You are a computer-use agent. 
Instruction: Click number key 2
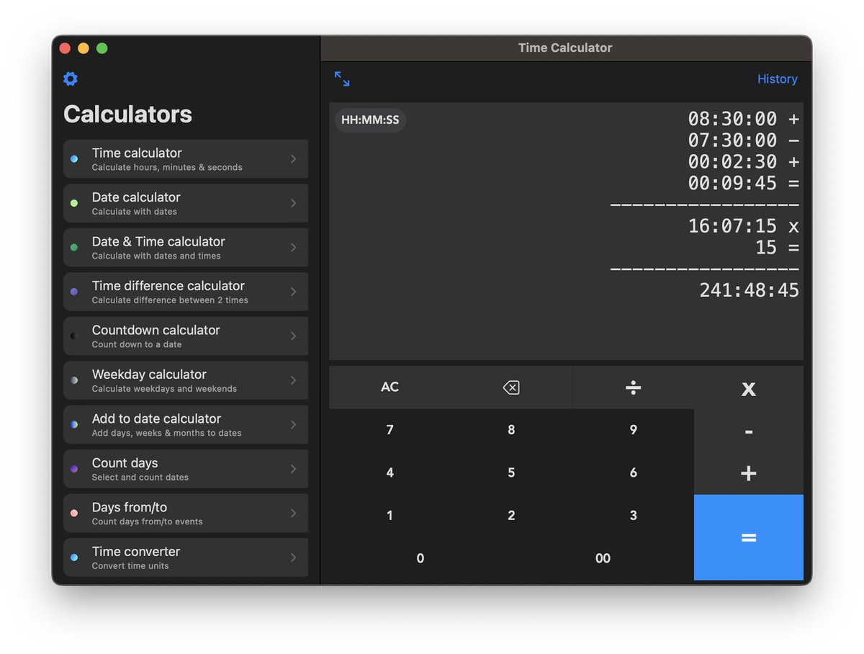coord(511,516)
